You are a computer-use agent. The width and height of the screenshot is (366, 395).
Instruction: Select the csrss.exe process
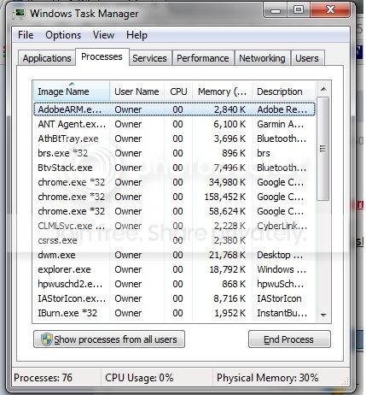174,240
